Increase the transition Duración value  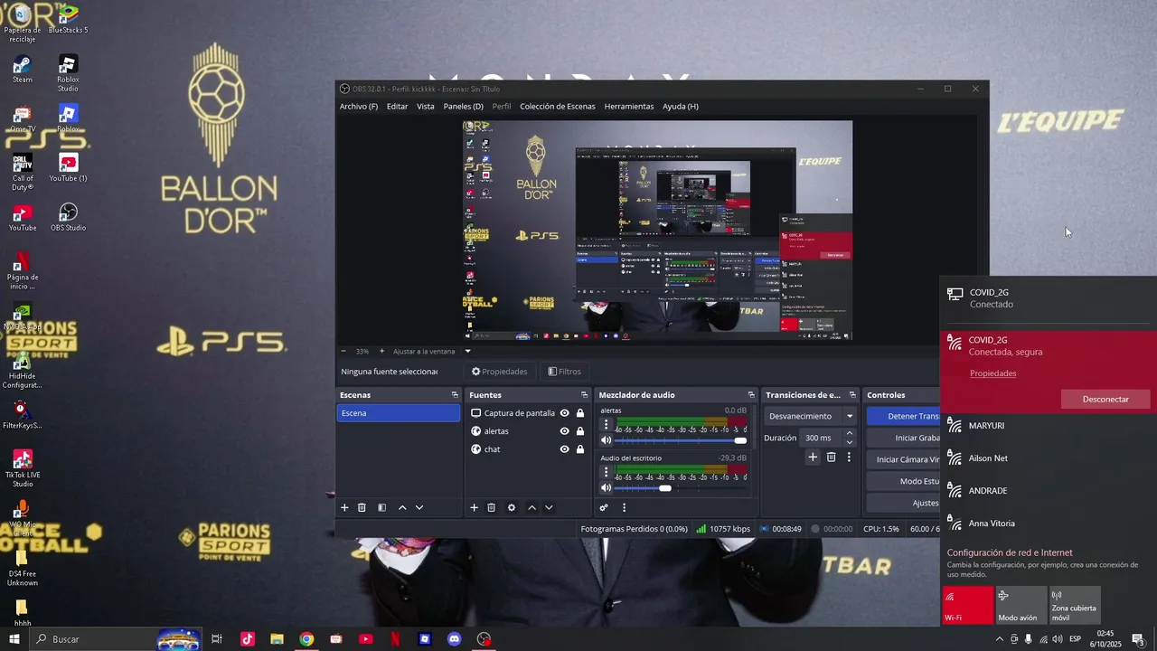coord(849,434)
